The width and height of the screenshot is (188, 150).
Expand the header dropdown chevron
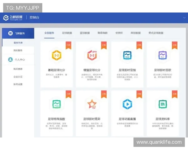coord(184,18)
